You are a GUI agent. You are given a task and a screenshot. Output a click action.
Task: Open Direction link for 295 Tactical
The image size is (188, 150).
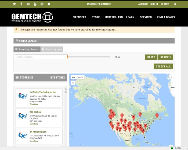click(x=34, y=124)
